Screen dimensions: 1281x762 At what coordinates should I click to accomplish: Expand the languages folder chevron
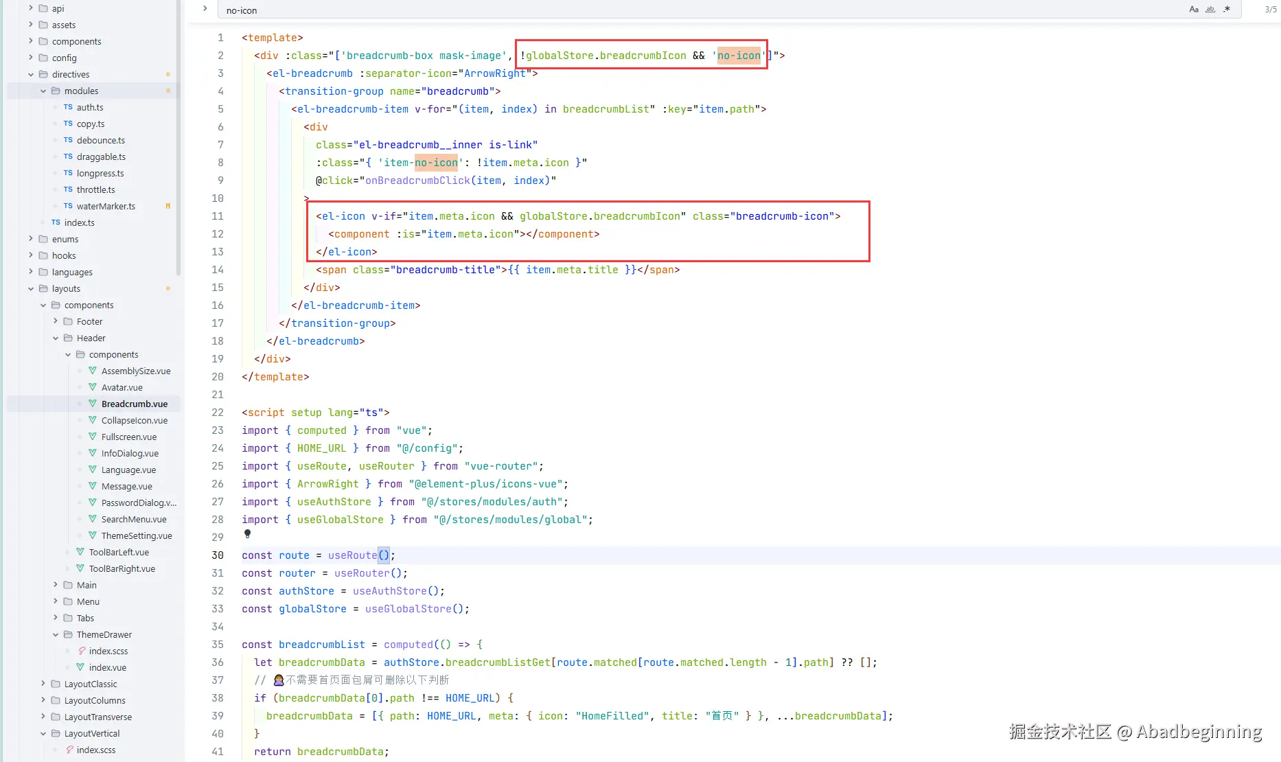pos(31,272)
